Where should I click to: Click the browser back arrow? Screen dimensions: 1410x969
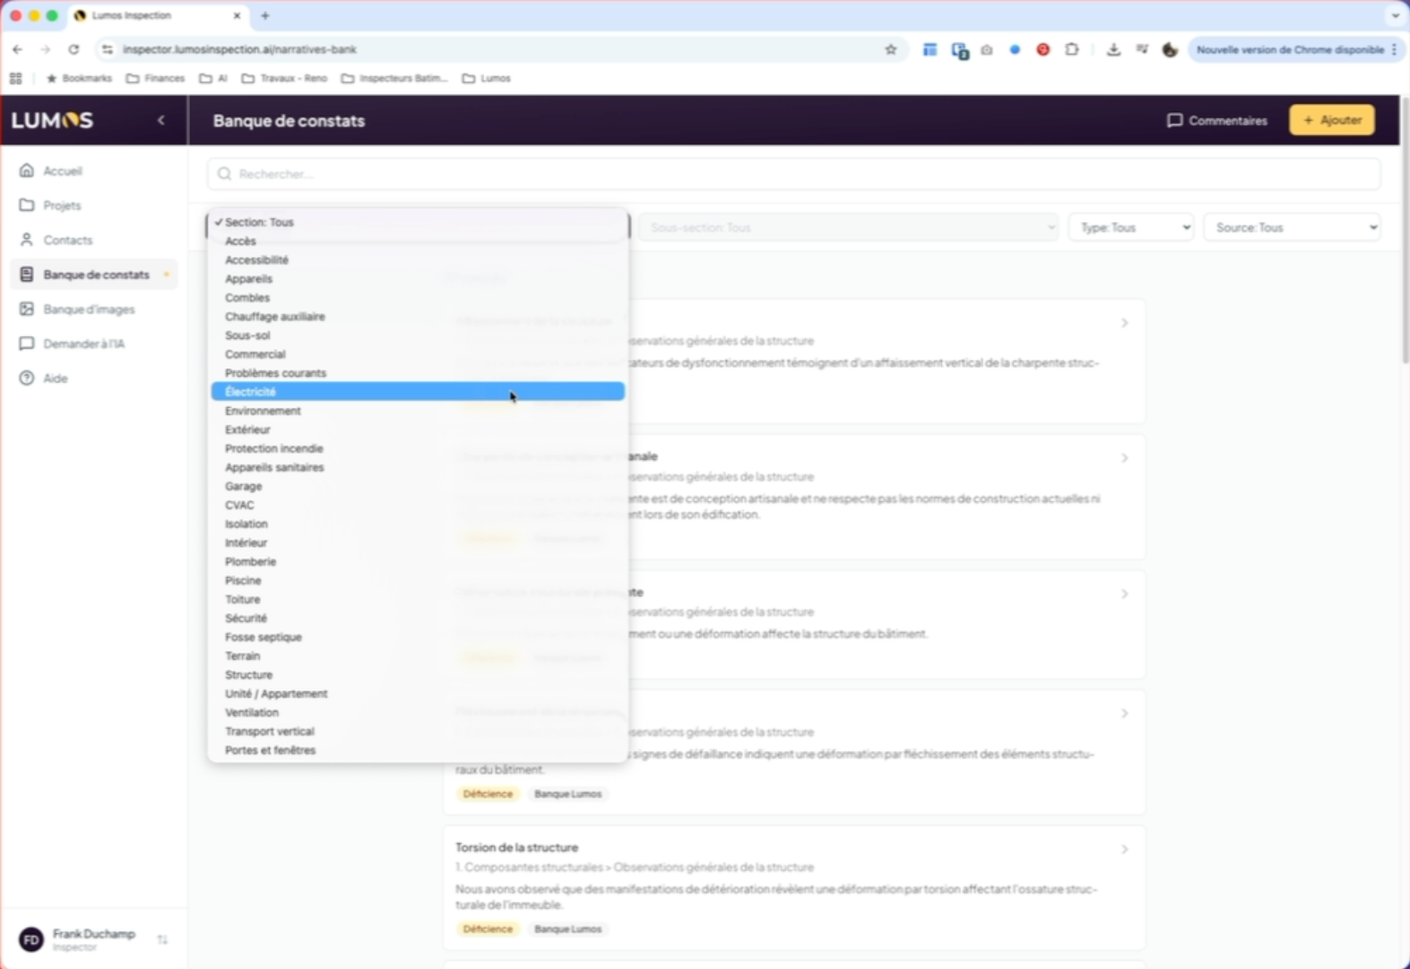tap(18, 49)
